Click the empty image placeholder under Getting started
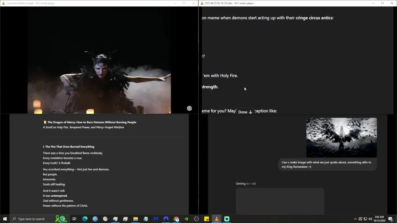 point(280,201)
